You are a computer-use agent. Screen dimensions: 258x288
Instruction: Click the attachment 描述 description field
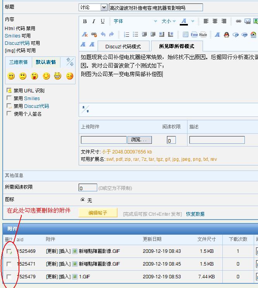pos(217,140)
